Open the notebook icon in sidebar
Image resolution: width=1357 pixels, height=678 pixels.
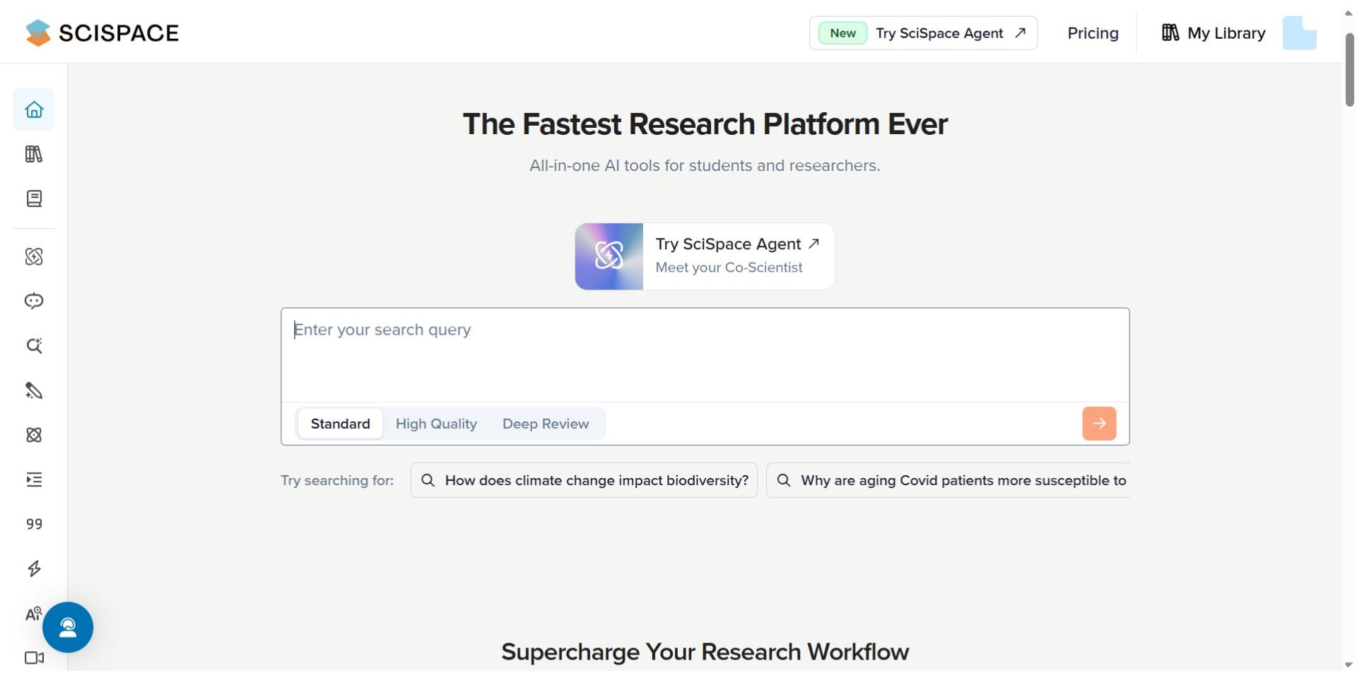[34, 198]
